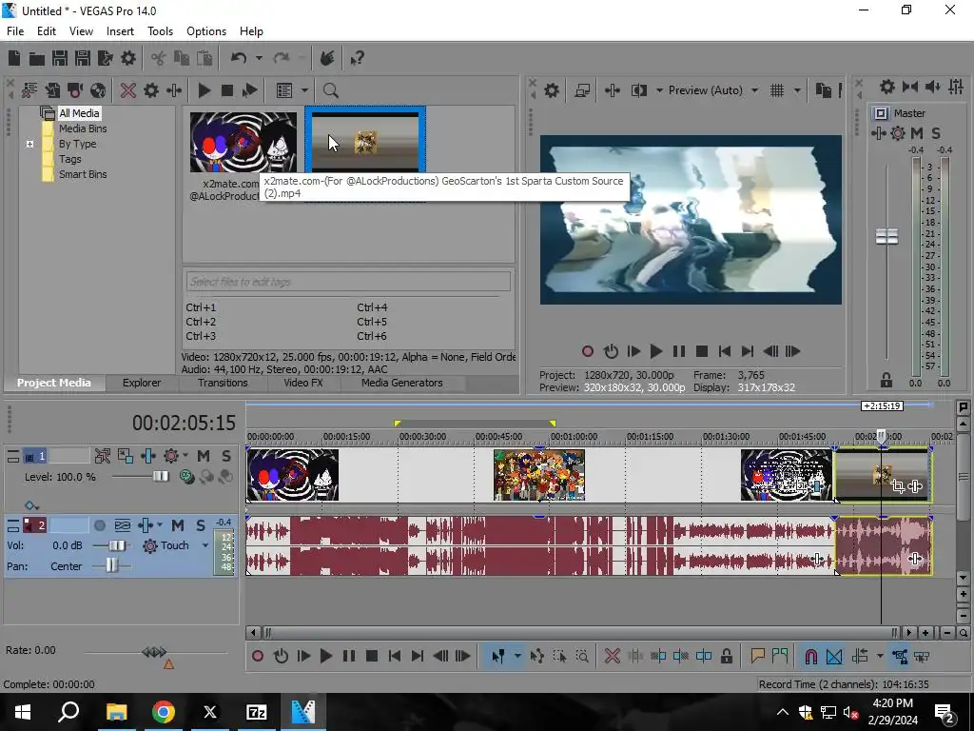
Task: Switch to the Media Generators tab
Action: coord(402,383)
